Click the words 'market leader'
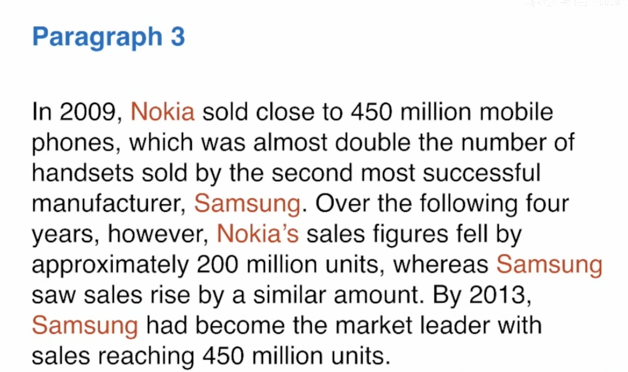 tap(412, 325)
